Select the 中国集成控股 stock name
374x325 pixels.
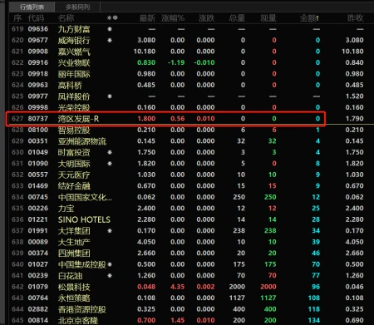click(x=82, y=264)
